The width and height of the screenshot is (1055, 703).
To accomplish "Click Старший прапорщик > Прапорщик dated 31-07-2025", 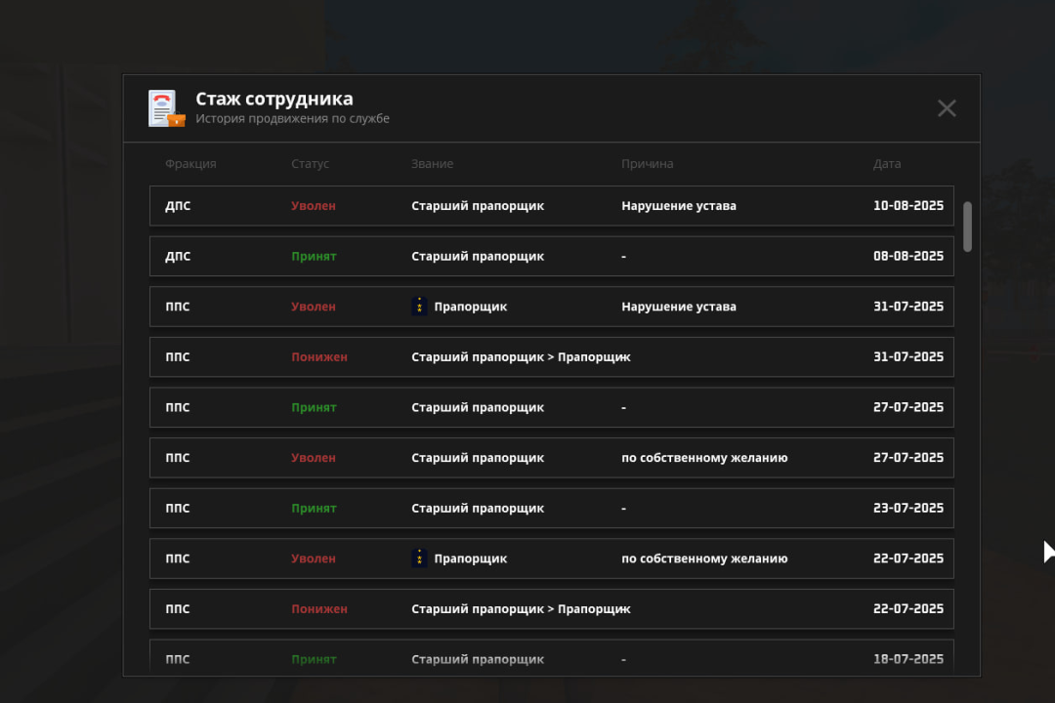I will [521, 357].
